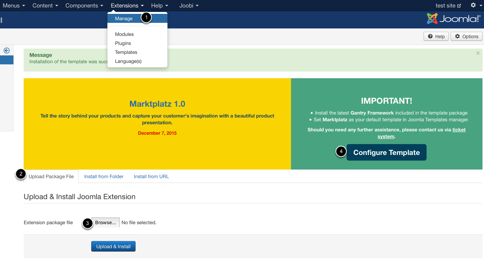This screenshot has height=259, width=484.
Task: Click the Upload & Install Joomla Extension heading
Action: pos(80,196)
